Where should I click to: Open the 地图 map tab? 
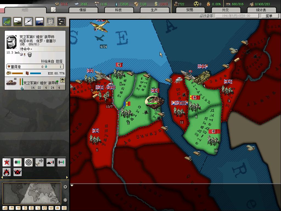[25, 10]
